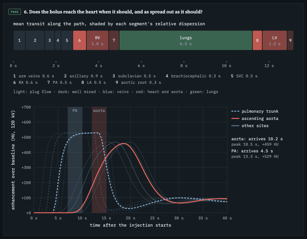Click the "peak 13.3 s, +529 HU" readout
This screenshot has height=239, width=307.
[x=255, y=157]
